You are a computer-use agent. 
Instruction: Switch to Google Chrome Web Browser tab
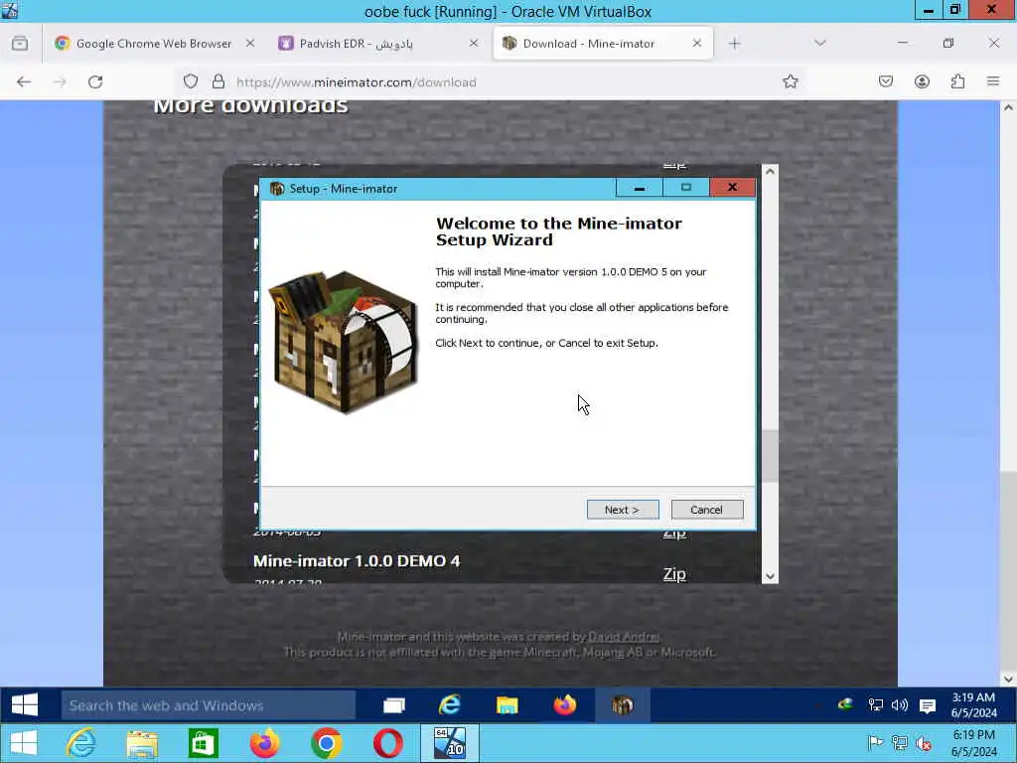tap(154, 44)
